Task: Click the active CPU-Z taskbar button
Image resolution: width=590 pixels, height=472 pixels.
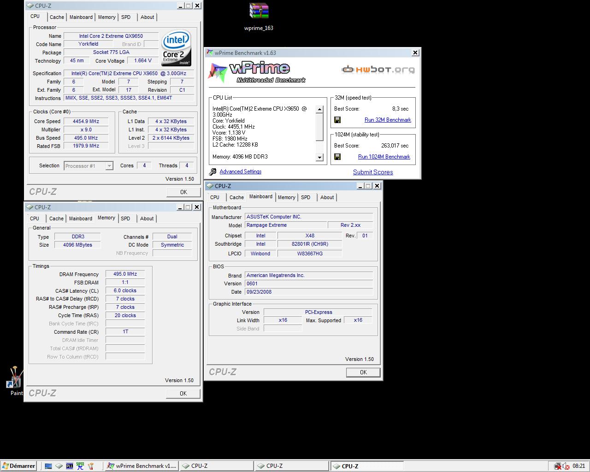Action: [x=367, y=466]
